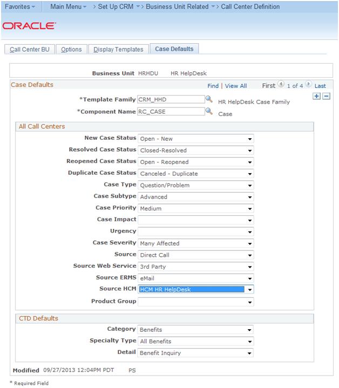Open the Source ERMS dropdown
This screenshot has height=388, width=339.
(x=196, y=278)
